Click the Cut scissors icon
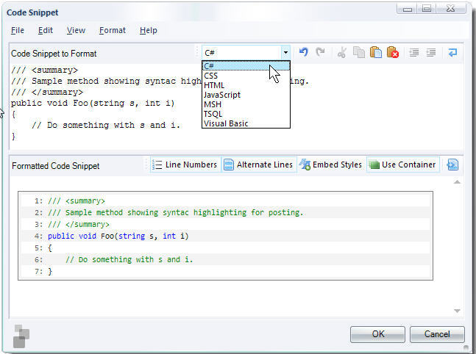The width and height of the screenshot is (476, 354). pos(341,53)
